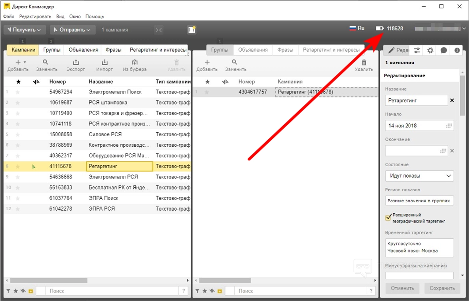Click the Сохранить button

pyautogui.click(x=442, y=288)
